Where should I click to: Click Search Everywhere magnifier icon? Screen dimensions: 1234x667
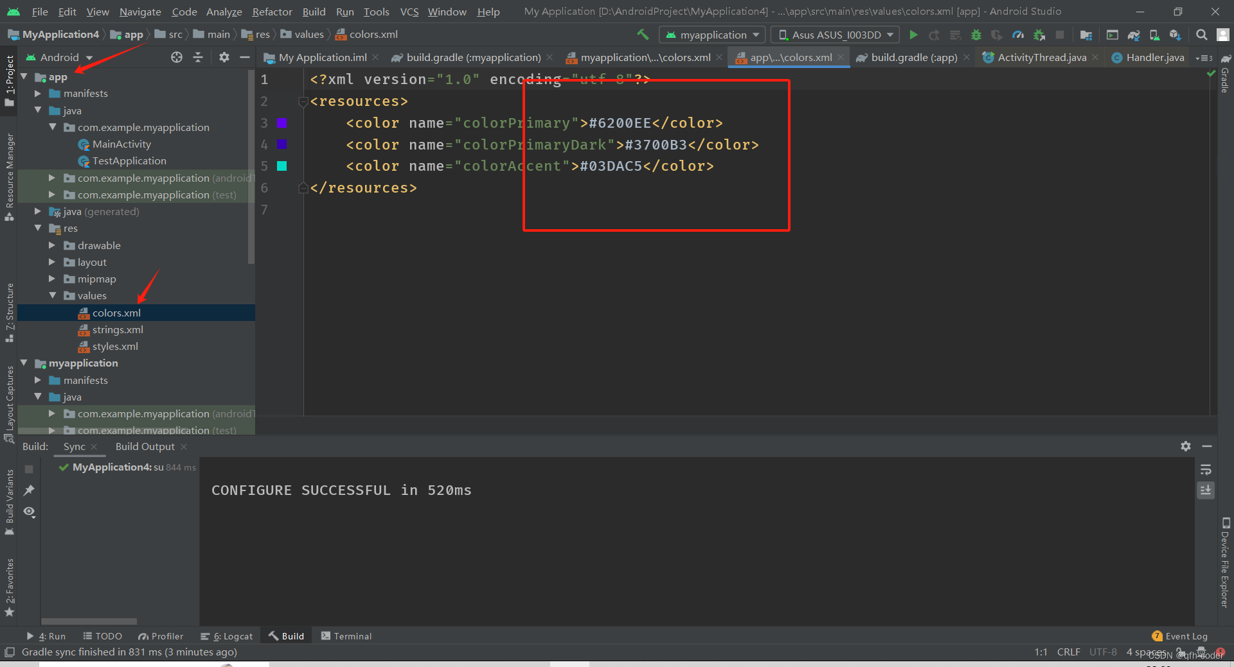tap(1201, 35)
